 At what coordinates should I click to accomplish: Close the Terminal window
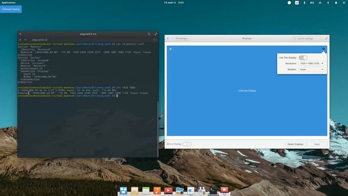pyautogui.click(x=20, y=34)
